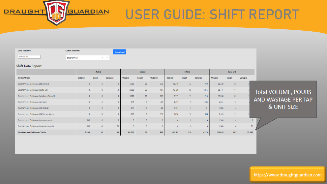The image size is (327, 184).
Task: Click Totals 300ml volume 20,371
Action: tap(131, 132)
